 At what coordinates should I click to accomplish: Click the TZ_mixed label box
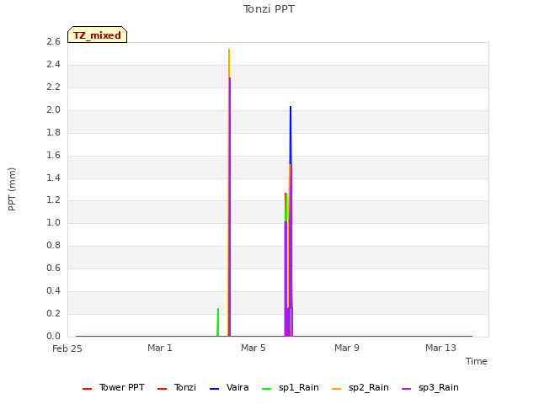coord(98,35)
